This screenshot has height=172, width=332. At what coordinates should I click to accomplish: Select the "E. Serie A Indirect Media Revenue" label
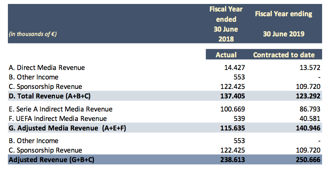coord(60,109)
